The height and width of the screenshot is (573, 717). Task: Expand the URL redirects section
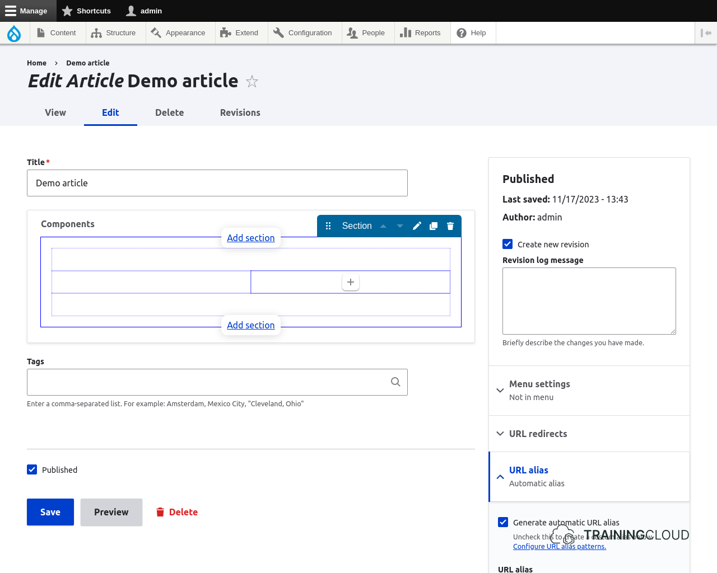coord(589,434)
